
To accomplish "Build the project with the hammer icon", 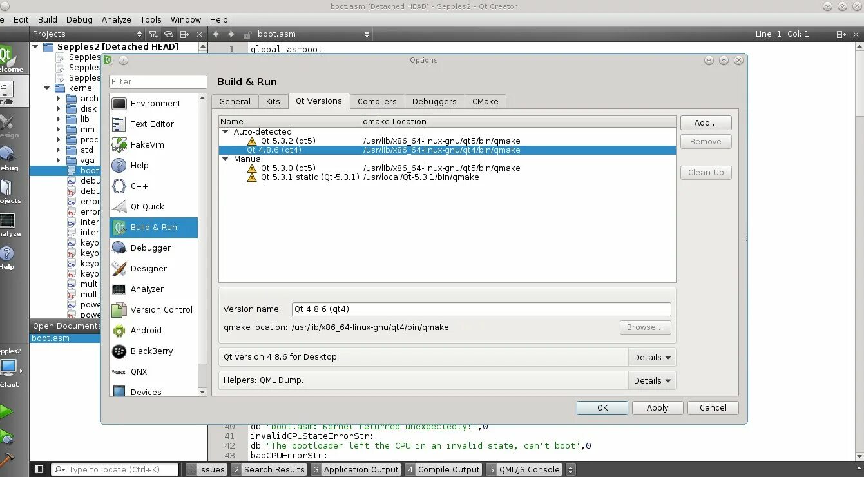I will click(x=6, y=461).
